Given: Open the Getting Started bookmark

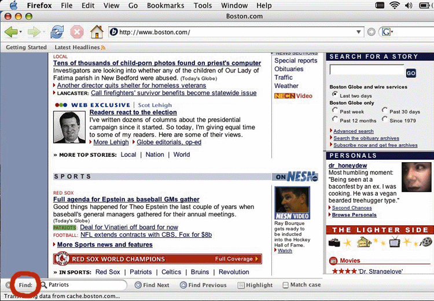Looking at the screenshot, I should pyautogui.click(x=26, y=47).
